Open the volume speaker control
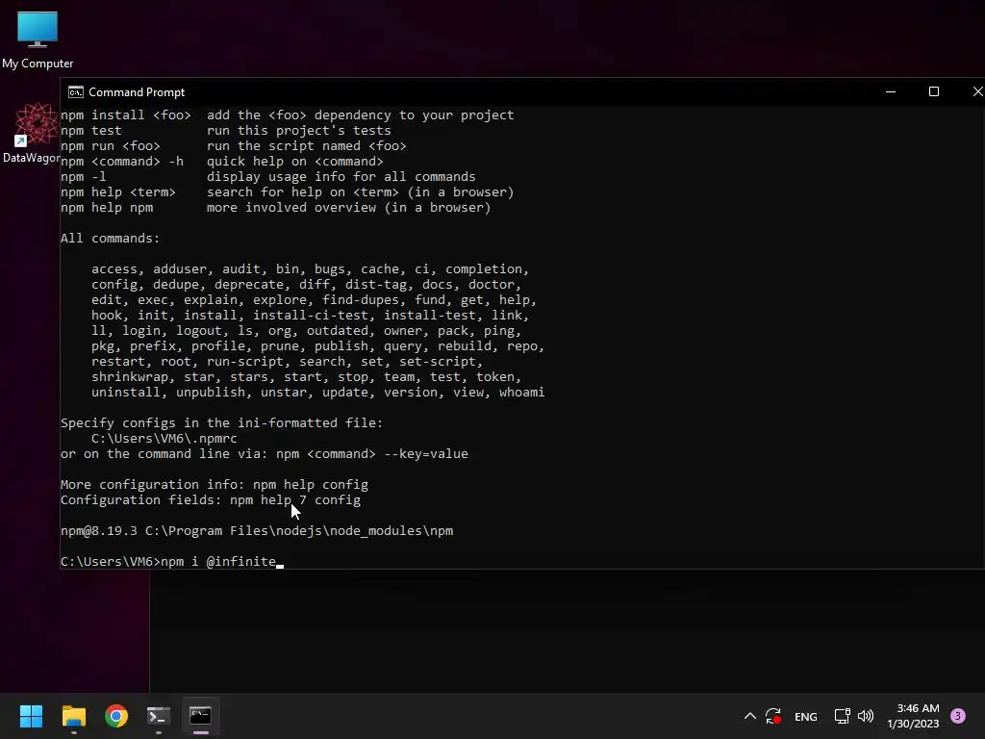The height and width of the screenshot is (739, 985). pos(866,716)
